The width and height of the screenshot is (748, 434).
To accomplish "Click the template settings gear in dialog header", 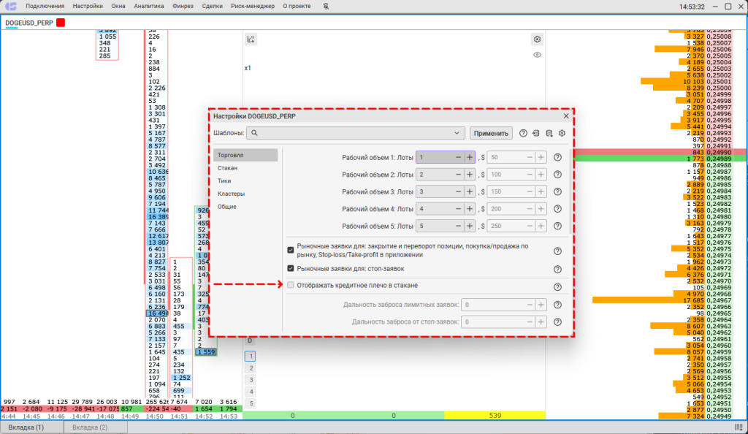I will (562, 133).
